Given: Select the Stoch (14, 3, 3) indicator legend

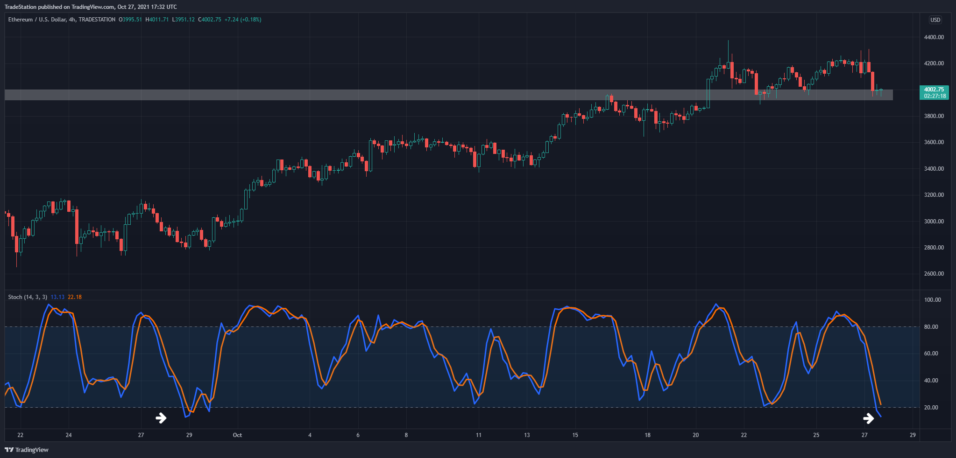Looking at the screenshot, I should (x=28, y=297).
